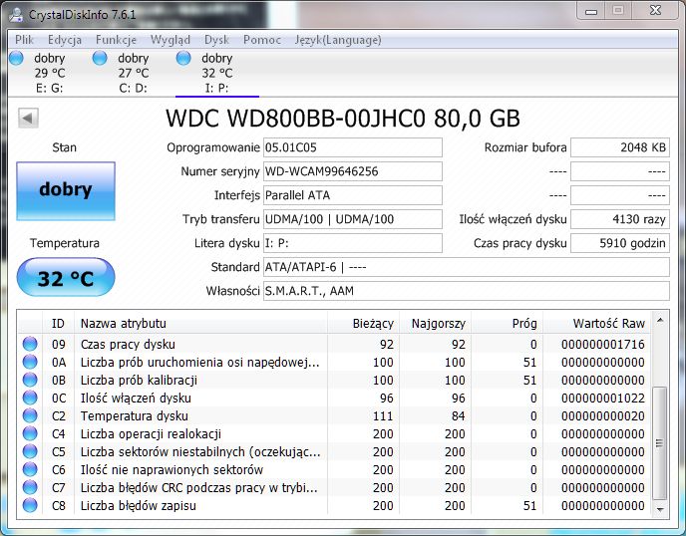Click status orb in row C7
Viewport: 686px width, 536px height.
pyautogui.click(x=30, y=487)
